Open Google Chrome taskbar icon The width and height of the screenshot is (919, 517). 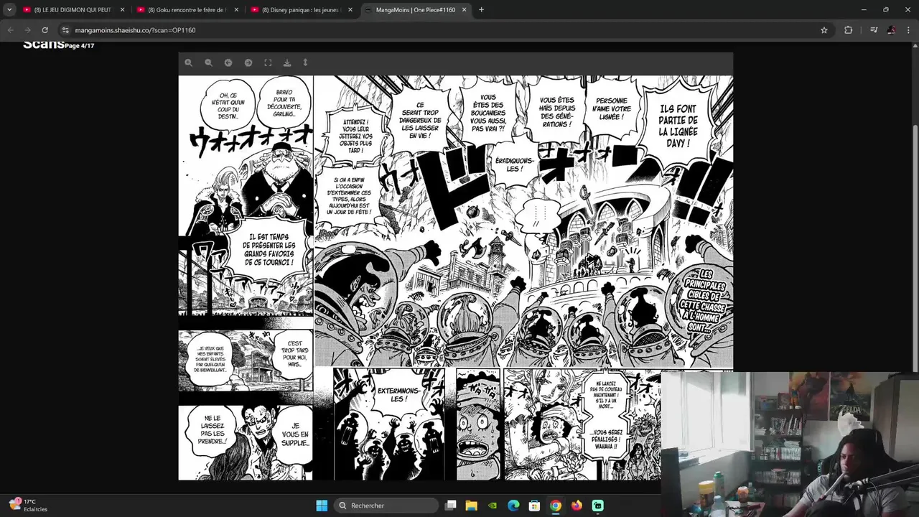[556, 506]
